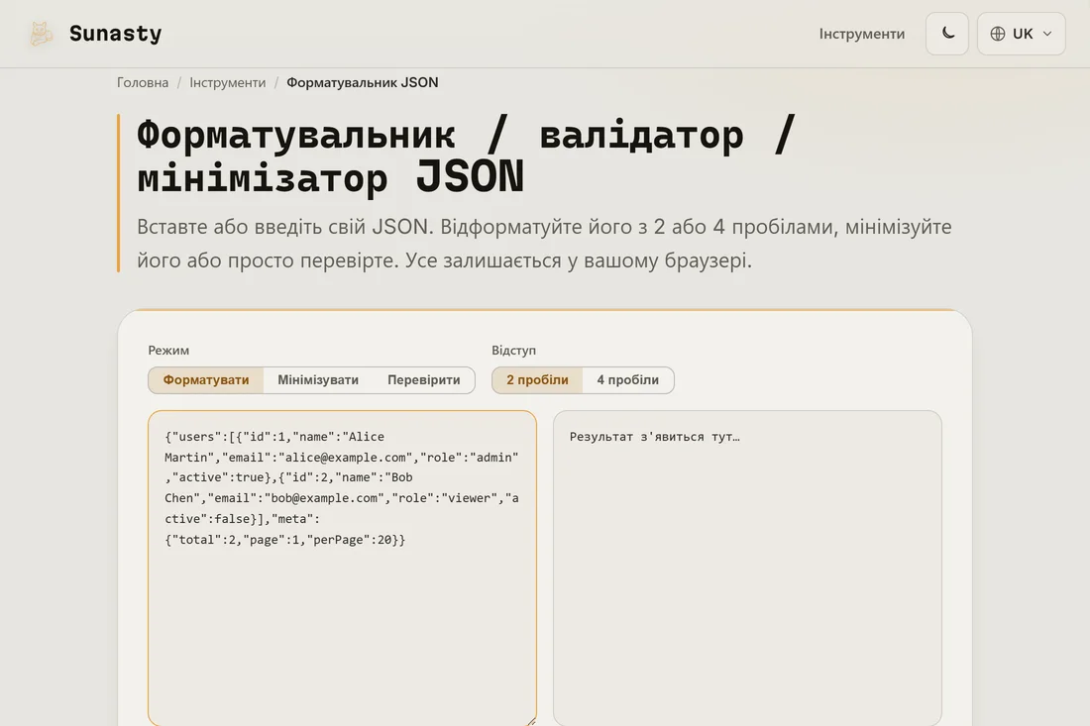Switch to Перевірити mode
Viewport: 1090px width, 726px height.
(x=423, y=380)
